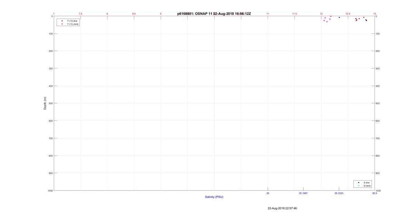Click 500 on the right depth axis

(377, 103)
